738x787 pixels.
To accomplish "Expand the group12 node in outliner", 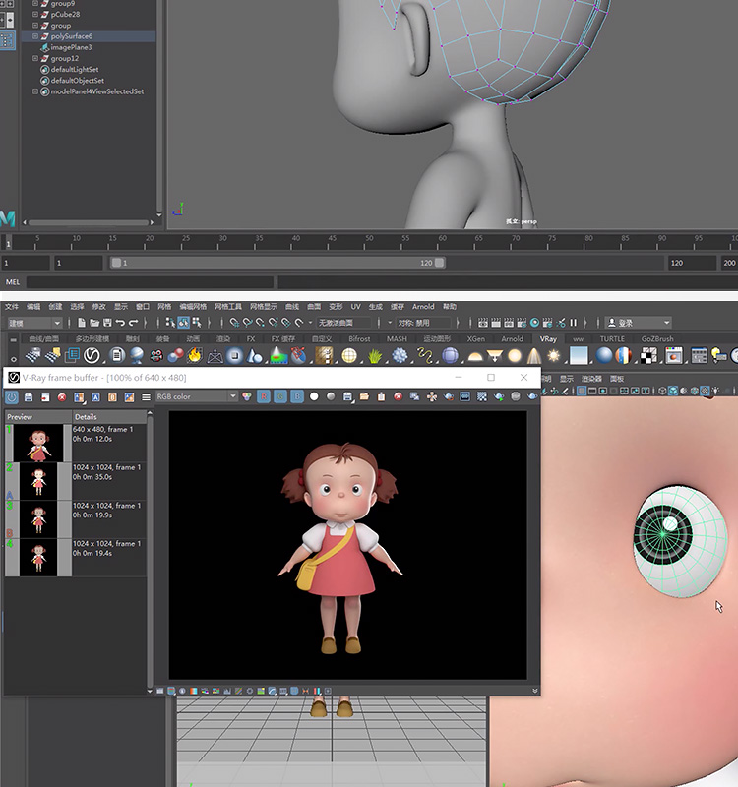I will [35, 58].
